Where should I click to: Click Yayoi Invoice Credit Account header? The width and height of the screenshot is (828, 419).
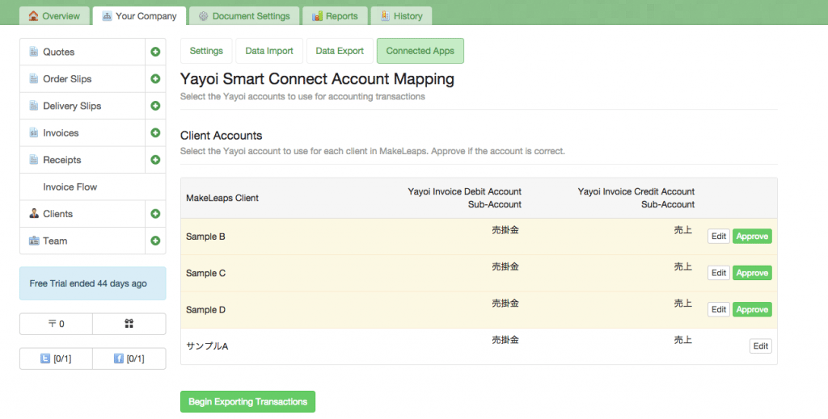click(x=636, y=192)
